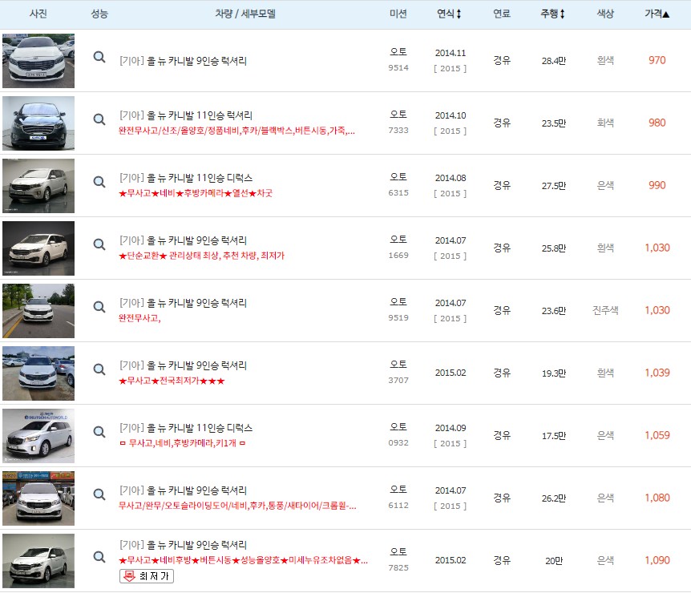Click year 2014.10 in second row
Image resolution: width=691 pixels, height=593 pixels.
pyautogui.click(x=451, y=116)
